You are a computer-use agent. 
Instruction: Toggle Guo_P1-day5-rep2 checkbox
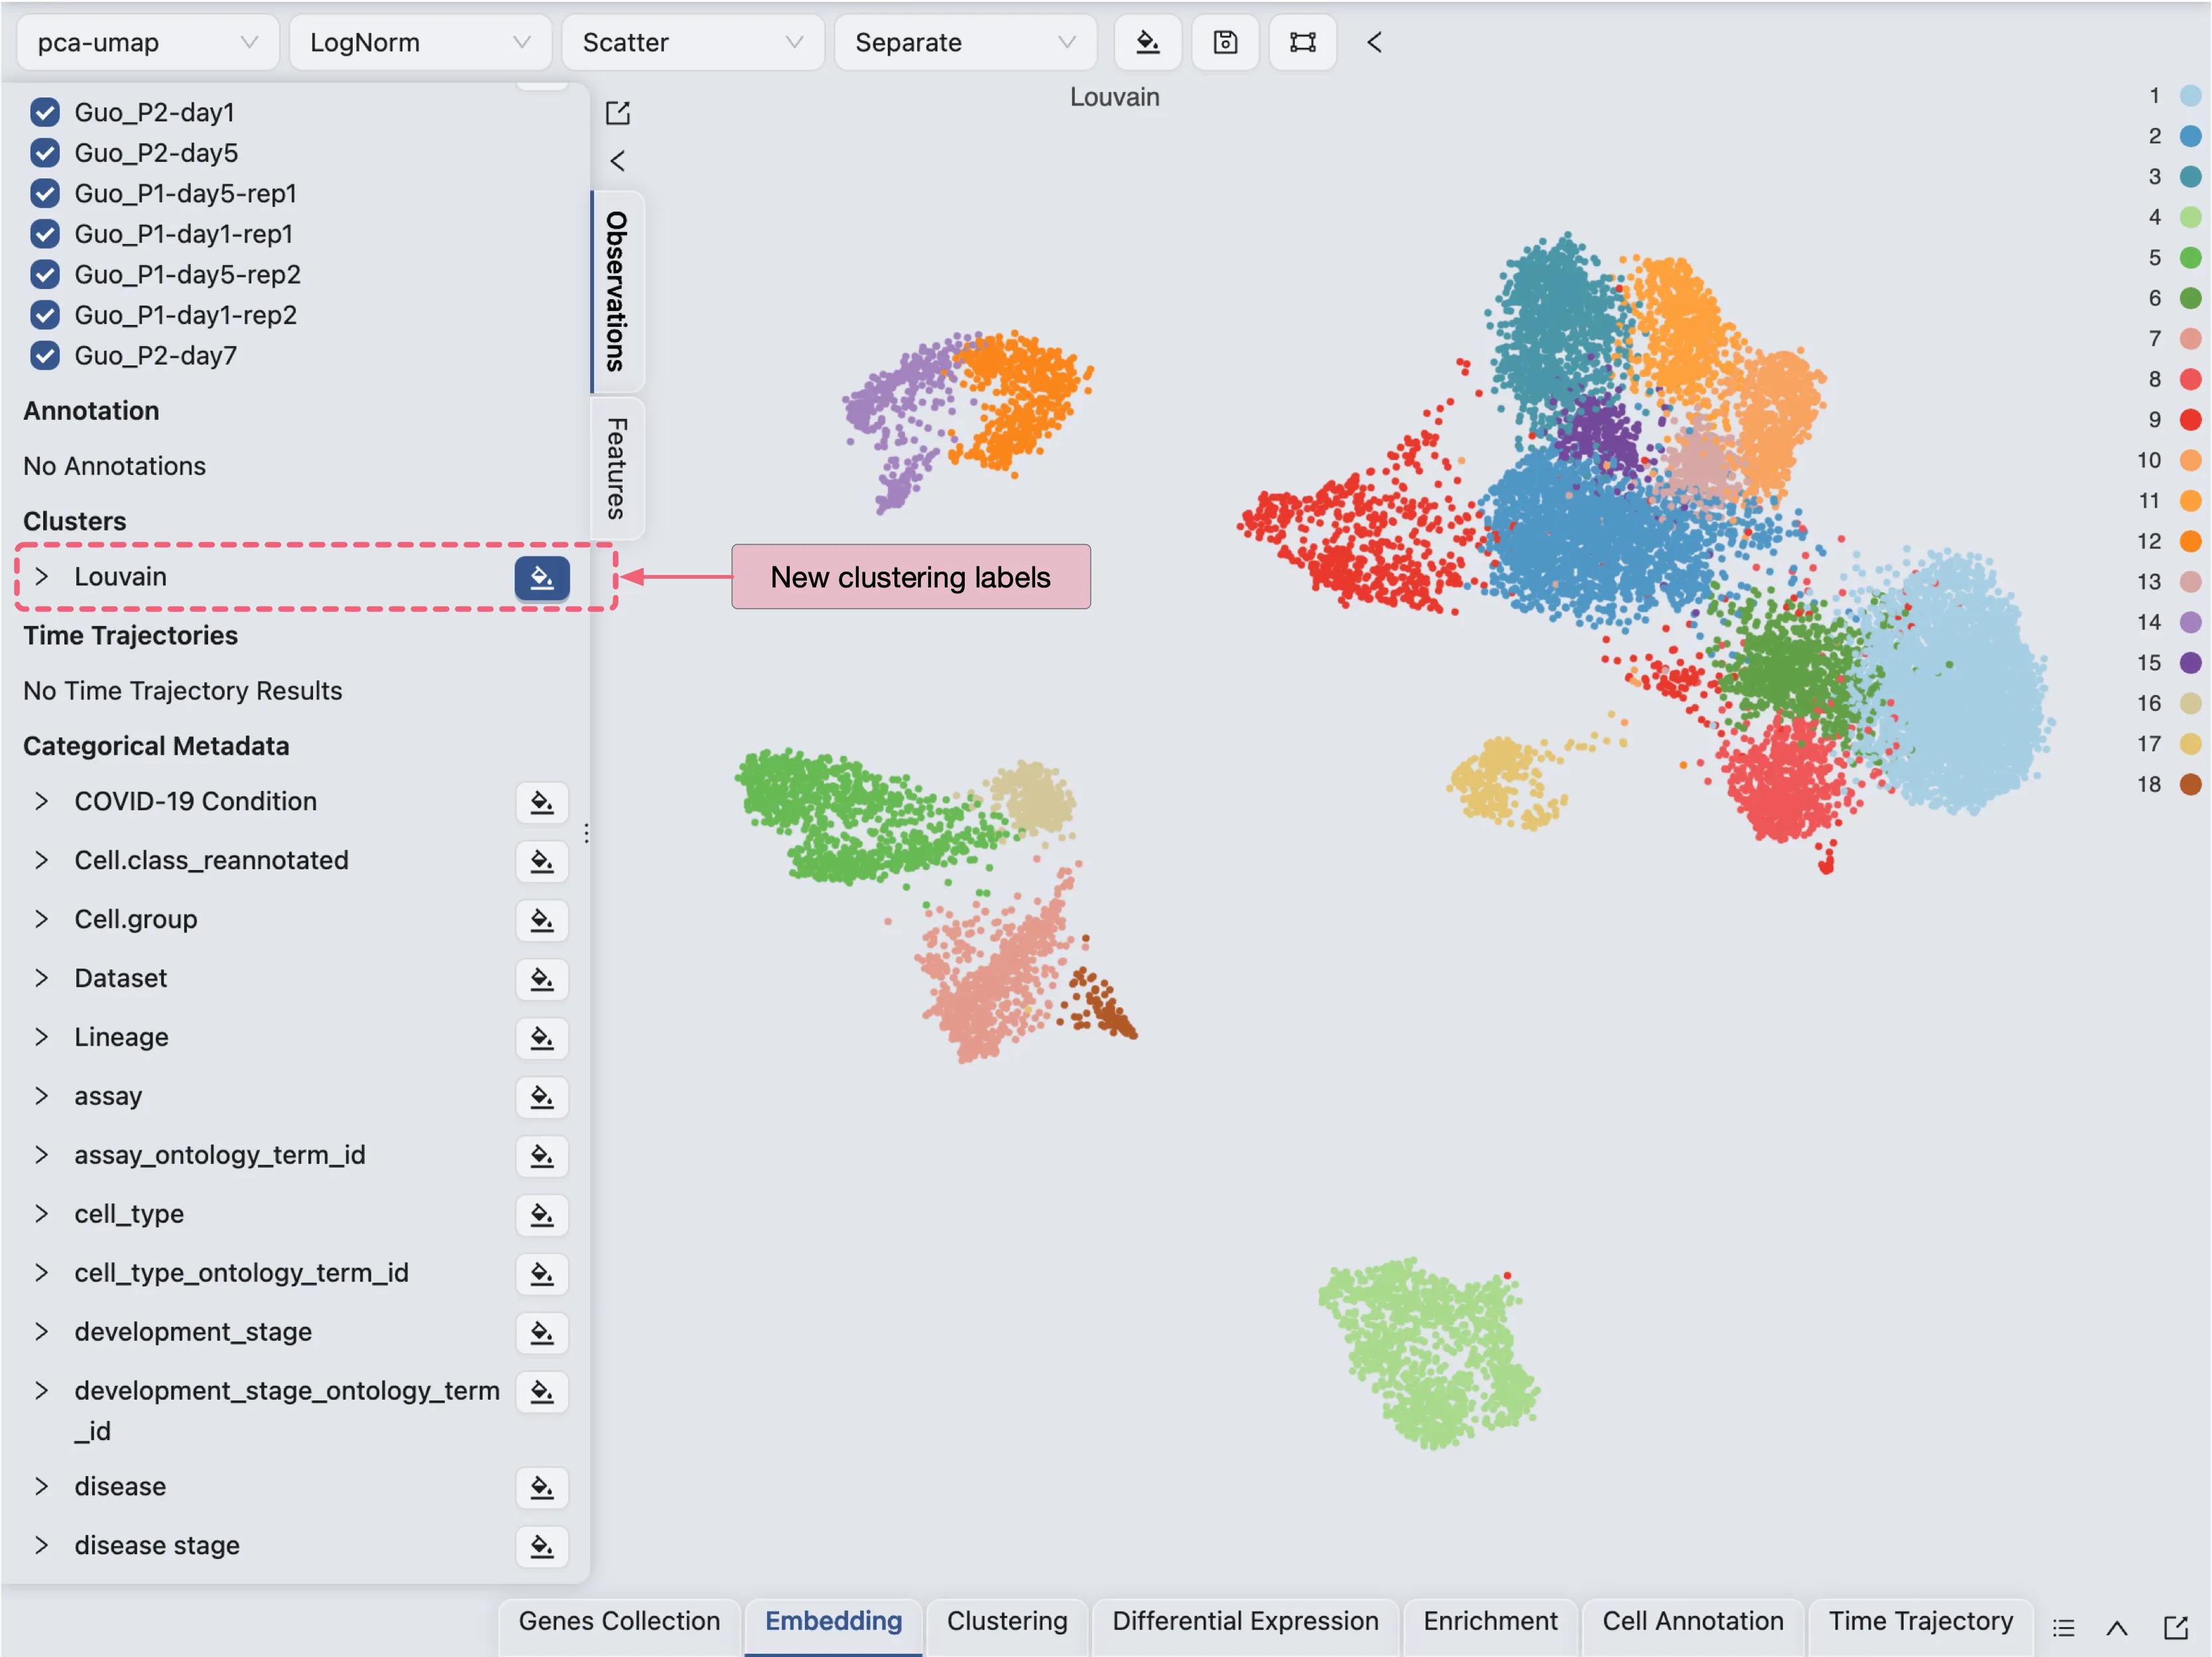pyautogui.click(x=45, y=274)
